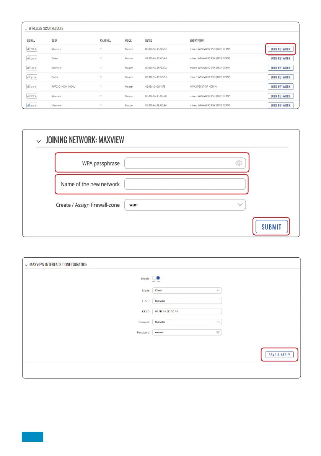Open the Mode dropdown set to Client
The image size is (321, 456).
[x=187, y=291]
